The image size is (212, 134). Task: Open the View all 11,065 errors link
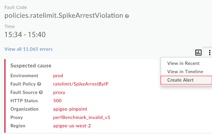28,49
